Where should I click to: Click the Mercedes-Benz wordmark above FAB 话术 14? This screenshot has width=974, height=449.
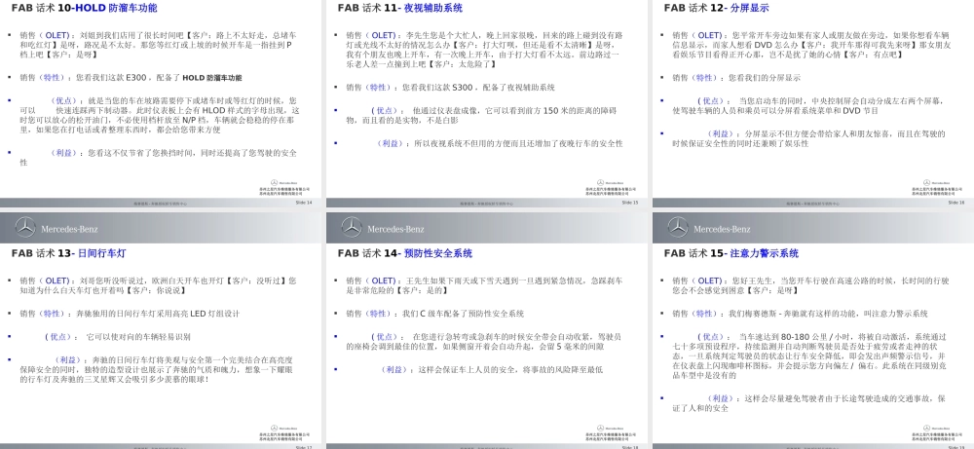395,229
